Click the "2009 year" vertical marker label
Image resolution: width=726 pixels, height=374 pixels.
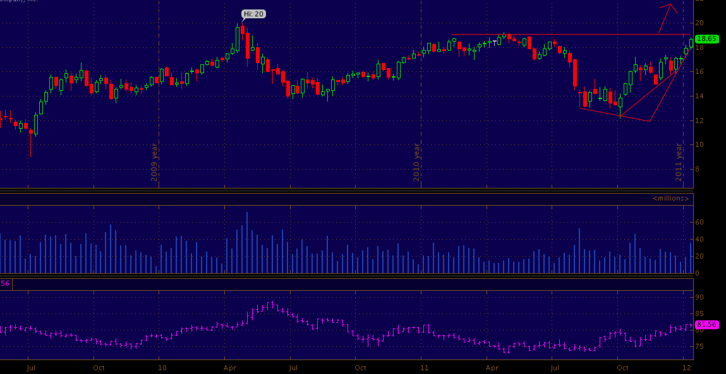pyautogui.click(x=155, y=162)
